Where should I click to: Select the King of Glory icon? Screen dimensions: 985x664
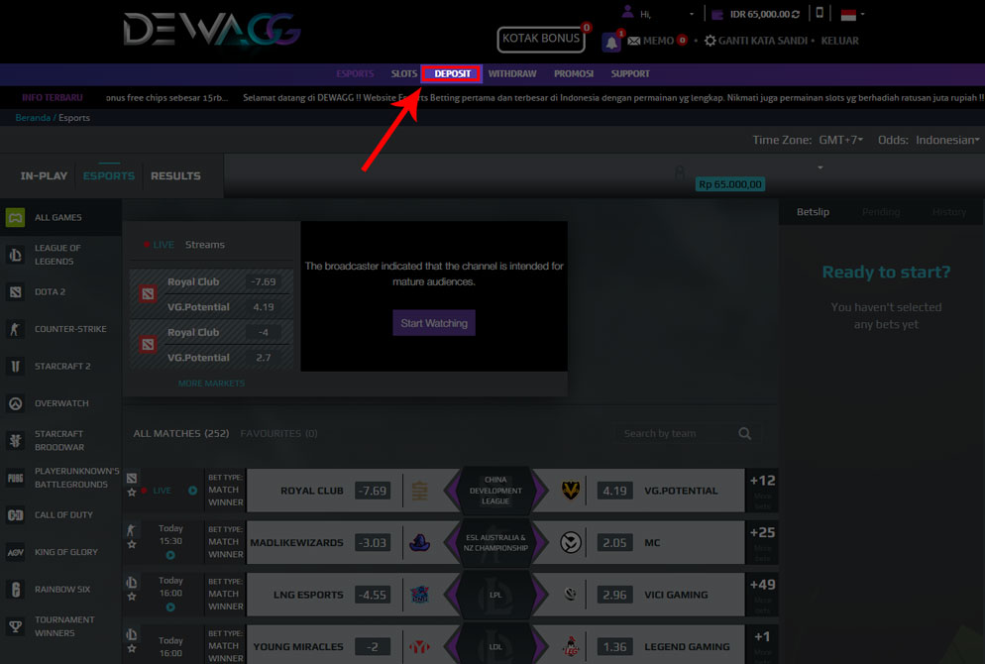point(15,552)
